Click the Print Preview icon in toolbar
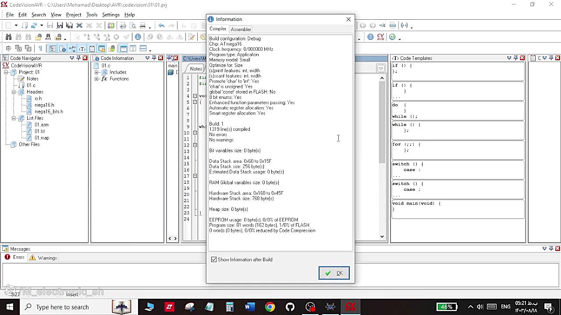This screenshot has height=315, width=561. point(133,26)
